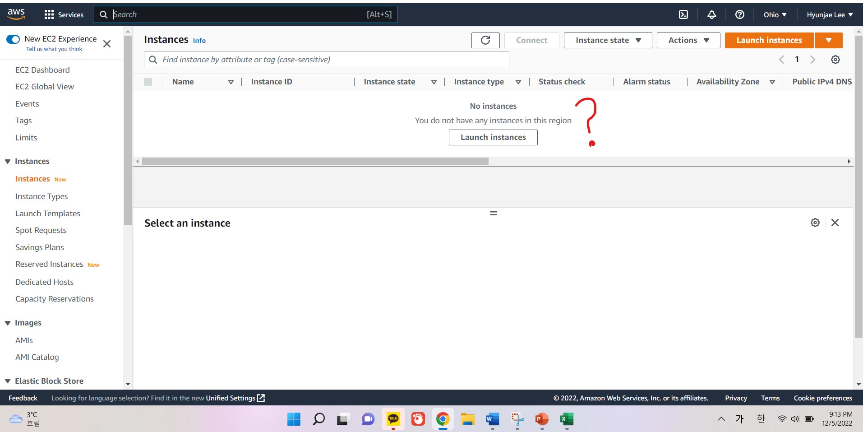Open the Instance state dropdown

tap(608, 40)
